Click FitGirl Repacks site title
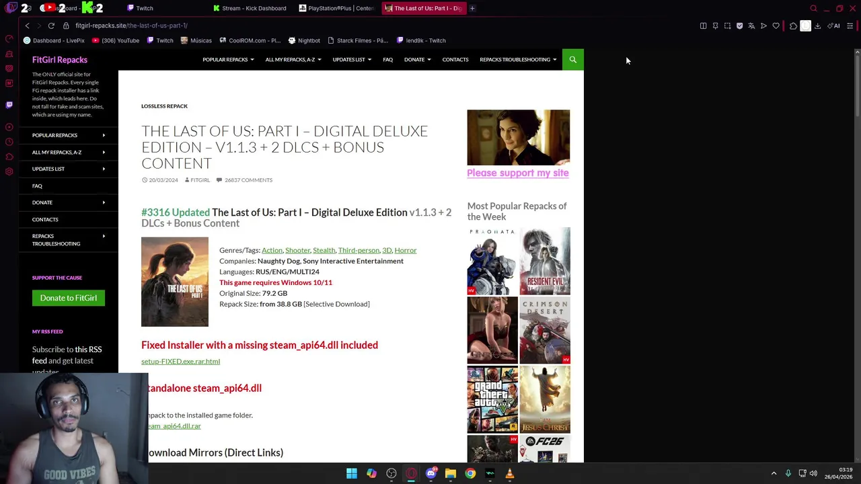The height and width of the screenshot is (484, 861). (60, 60)
